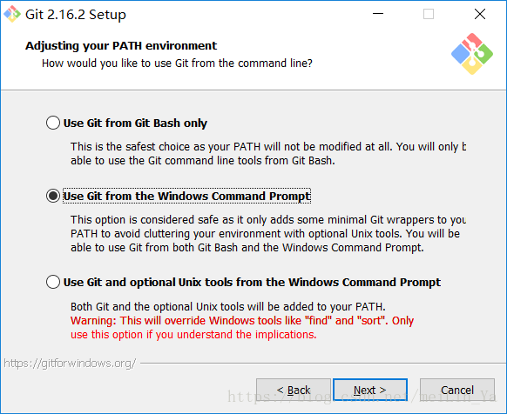Select the Windows Command Prompt radio circle
This screenshot has height=414, width=507.
[53, 196]
